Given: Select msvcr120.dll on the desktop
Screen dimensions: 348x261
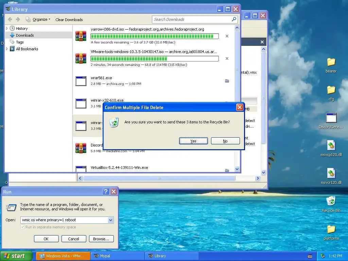Looking at the screenshot, I should (331, 177).
